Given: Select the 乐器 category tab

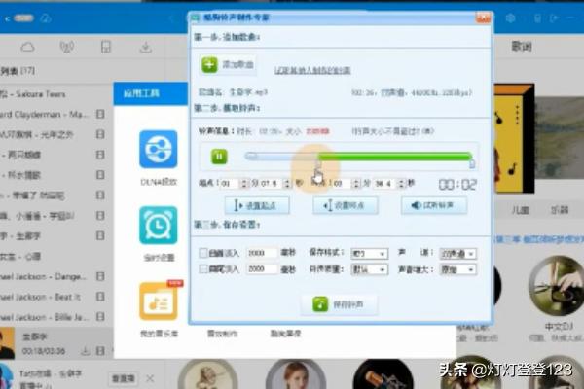Looking at the screenshot, I should pyautogui.click(x=560, y=210).
